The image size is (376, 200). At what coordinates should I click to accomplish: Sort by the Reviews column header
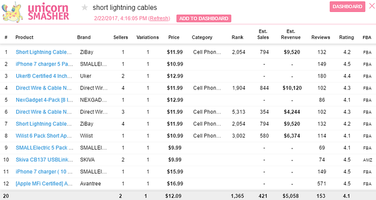(x=321, y=37)
